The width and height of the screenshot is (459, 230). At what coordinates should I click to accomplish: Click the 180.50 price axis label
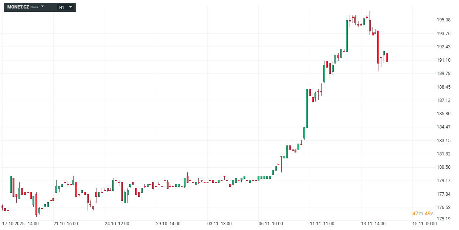[x=443, y=167]
